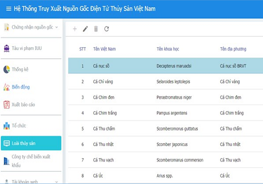Select Xuất báo cáo menu item
This screenshot has width=263, height=184.
(x=31, y=105)
